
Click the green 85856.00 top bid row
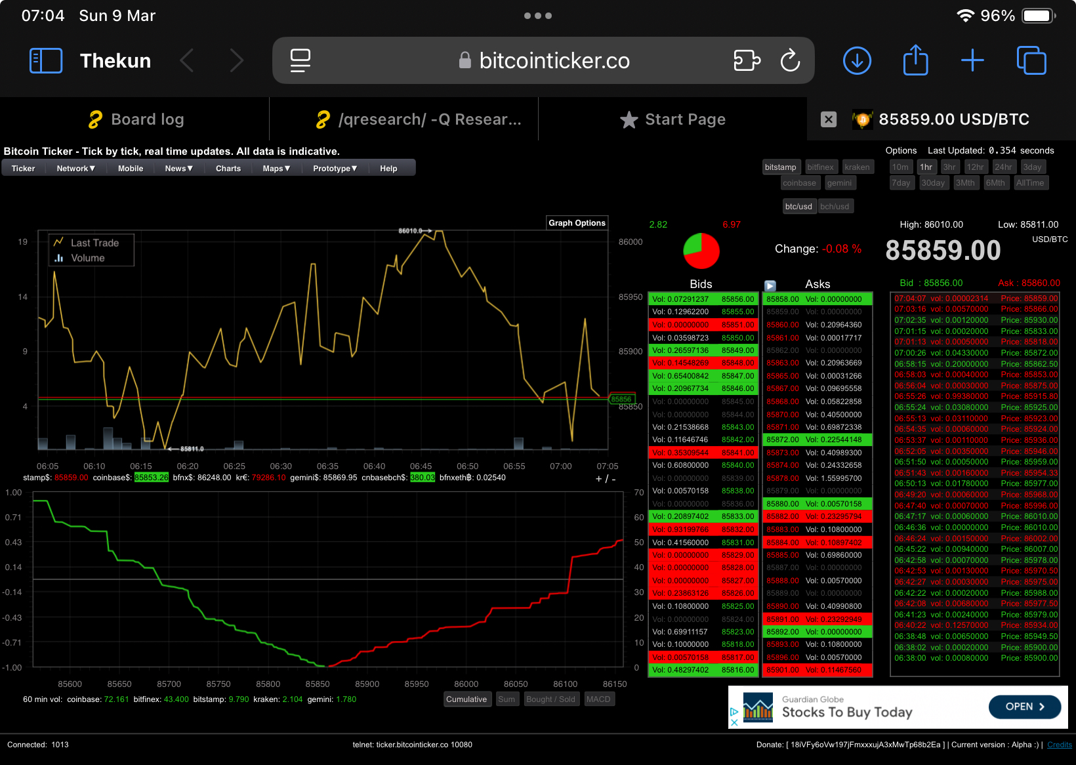click(x=703, y=299)
